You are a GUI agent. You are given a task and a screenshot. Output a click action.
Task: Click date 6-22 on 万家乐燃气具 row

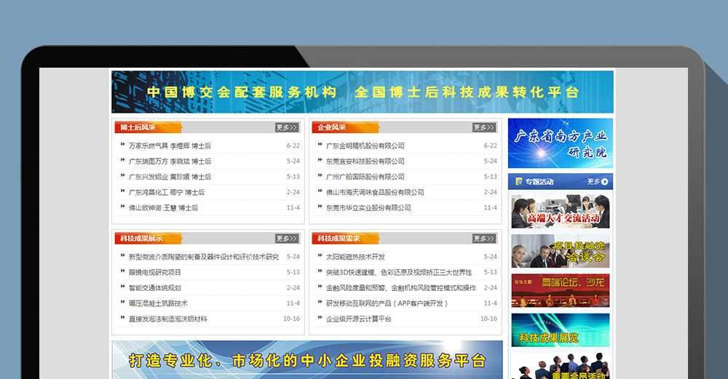coord(293,145)
